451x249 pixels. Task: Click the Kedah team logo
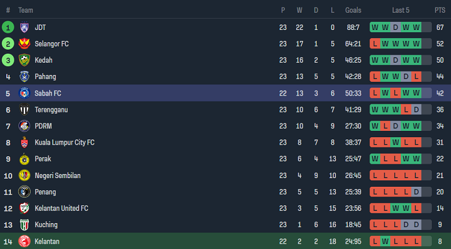(24, 60)
